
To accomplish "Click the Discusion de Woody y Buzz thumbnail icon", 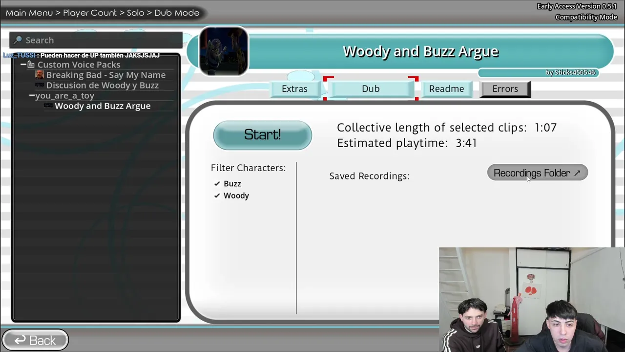I will (40, 85).
